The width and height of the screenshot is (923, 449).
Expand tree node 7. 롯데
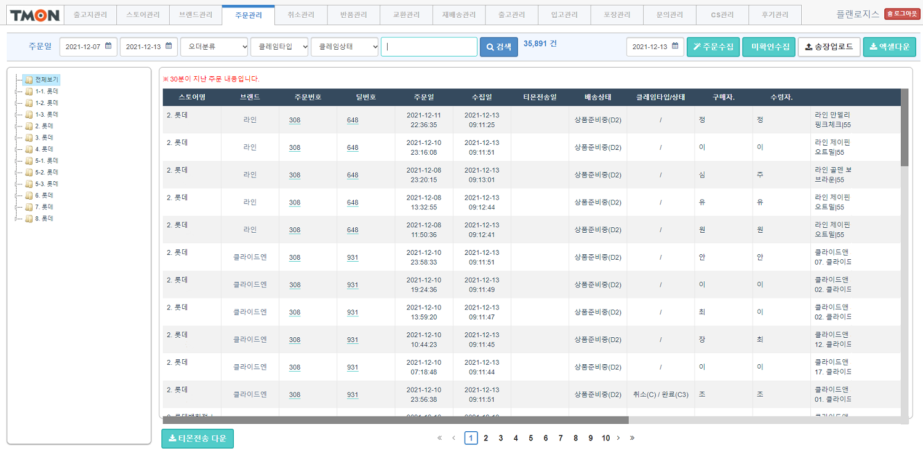17,207
